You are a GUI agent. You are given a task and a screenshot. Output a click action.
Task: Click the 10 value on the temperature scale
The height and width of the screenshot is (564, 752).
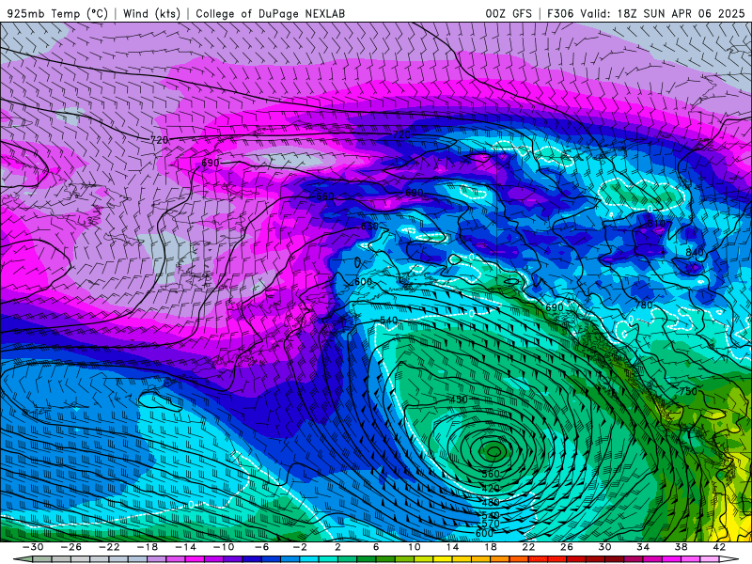tap(414, 547)
